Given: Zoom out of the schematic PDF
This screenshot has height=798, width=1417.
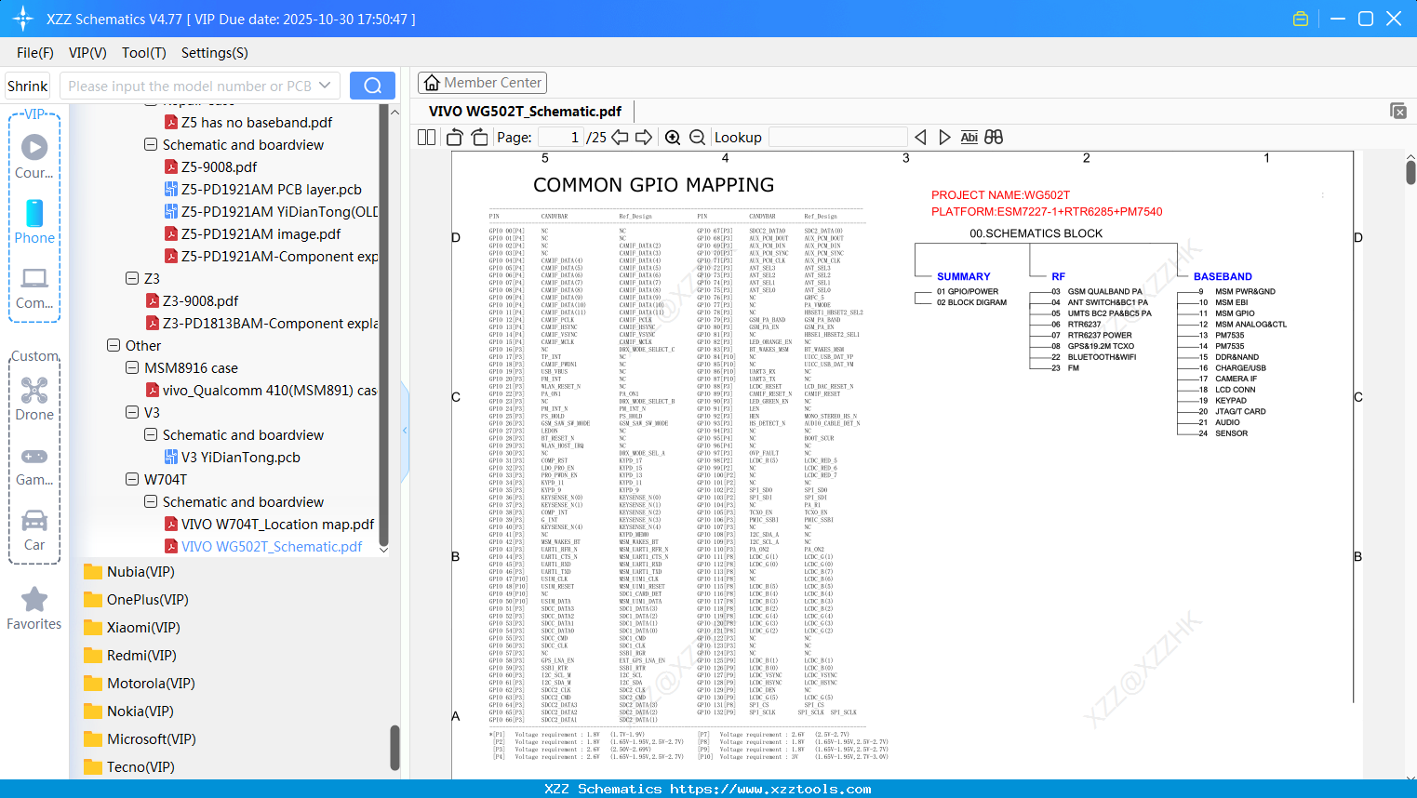Looking at the screenshot, I should [x=698, y=137].
